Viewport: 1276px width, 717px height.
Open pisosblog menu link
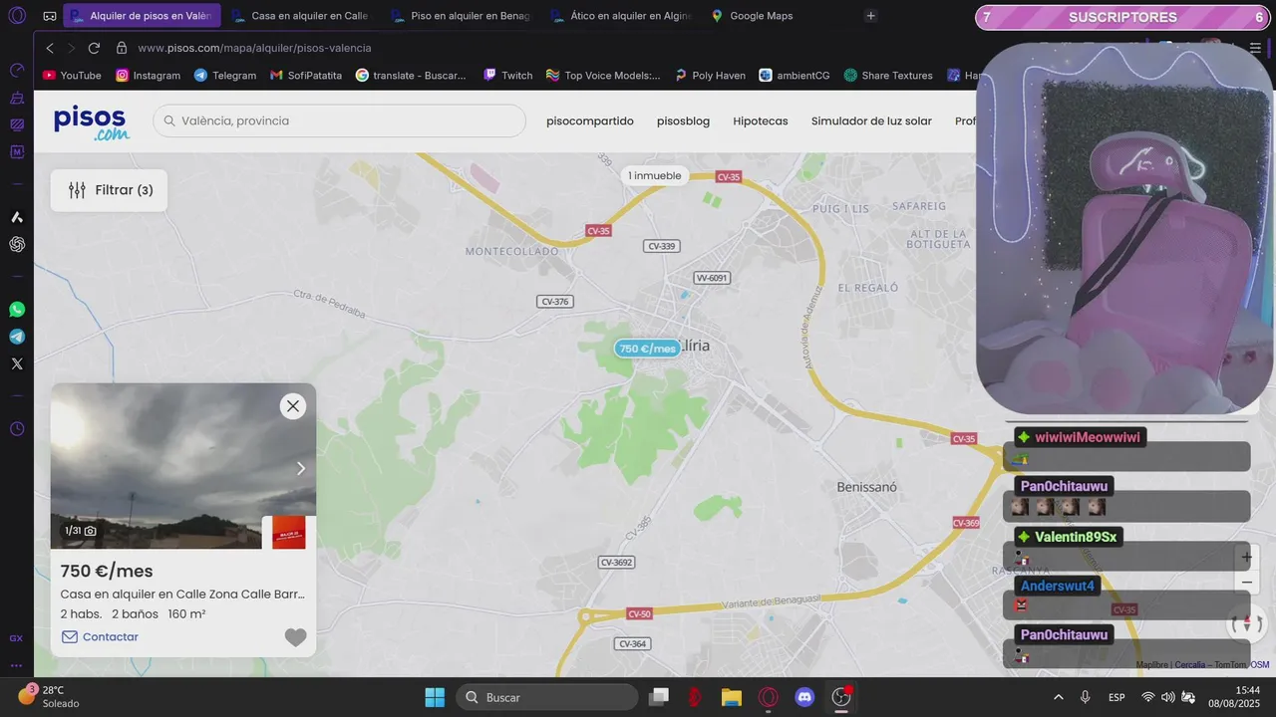point(683,121)
